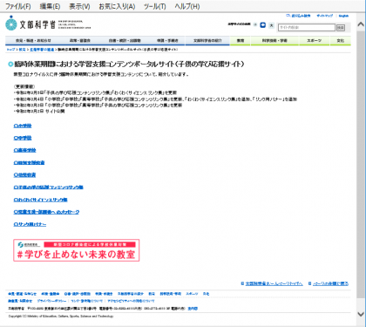Viewport: 366px width, 327px height.
Task: Select the 教育 navigation tab
Action: tap(241, 41)
